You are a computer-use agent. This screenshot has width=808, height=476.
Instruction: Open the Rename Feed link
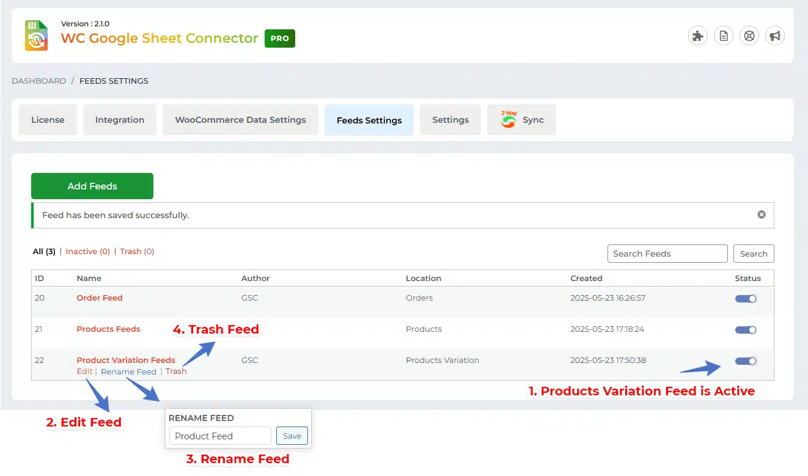click(x=128, y=372)
